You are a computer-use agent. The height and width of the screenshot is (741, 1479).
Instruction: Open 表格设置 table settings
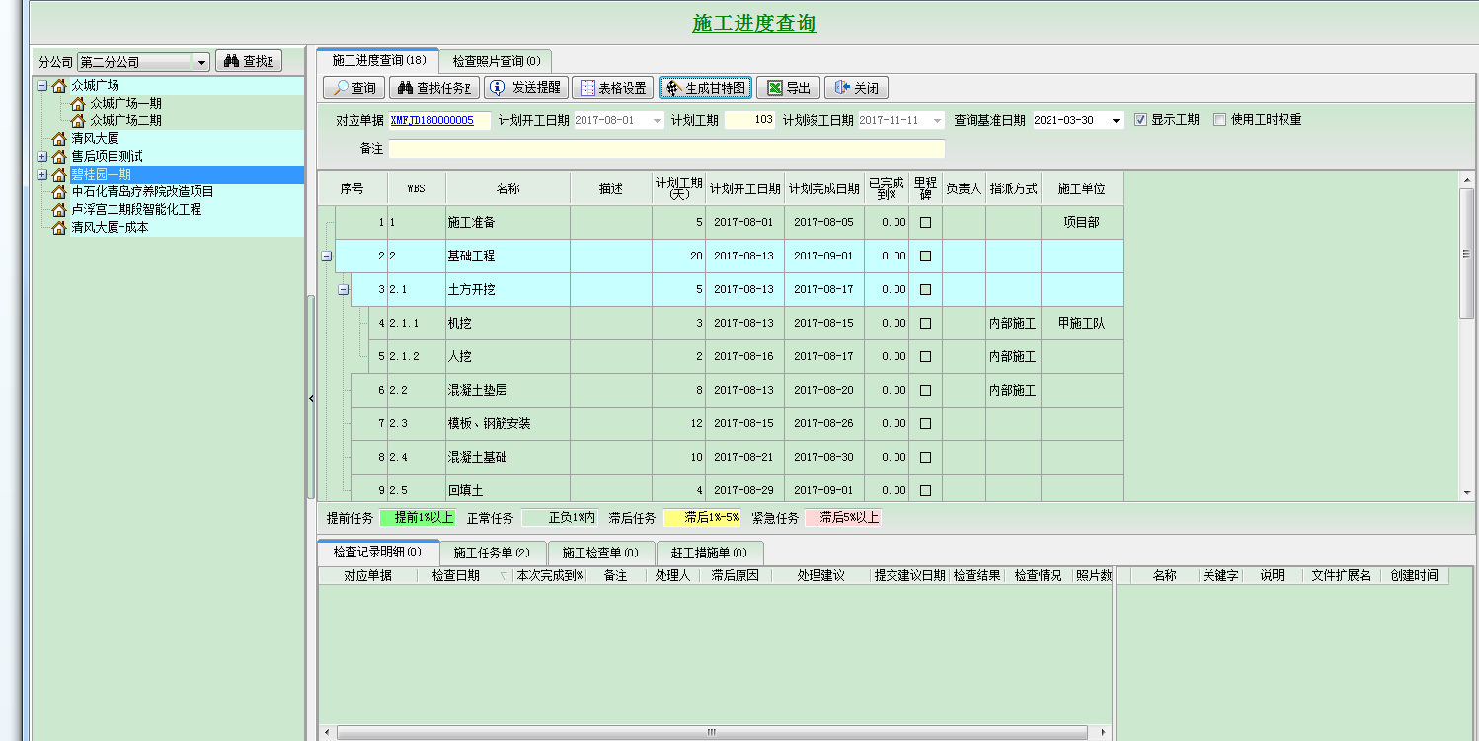coord(612,88)
